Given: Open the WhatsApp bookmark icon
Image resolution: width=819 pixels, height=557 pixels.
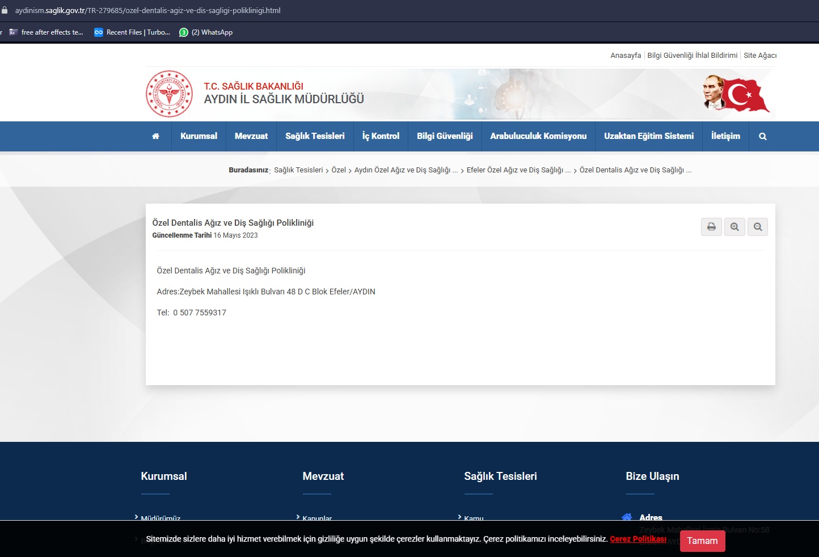Looking at the screenshot, I should tap(184, 32).
